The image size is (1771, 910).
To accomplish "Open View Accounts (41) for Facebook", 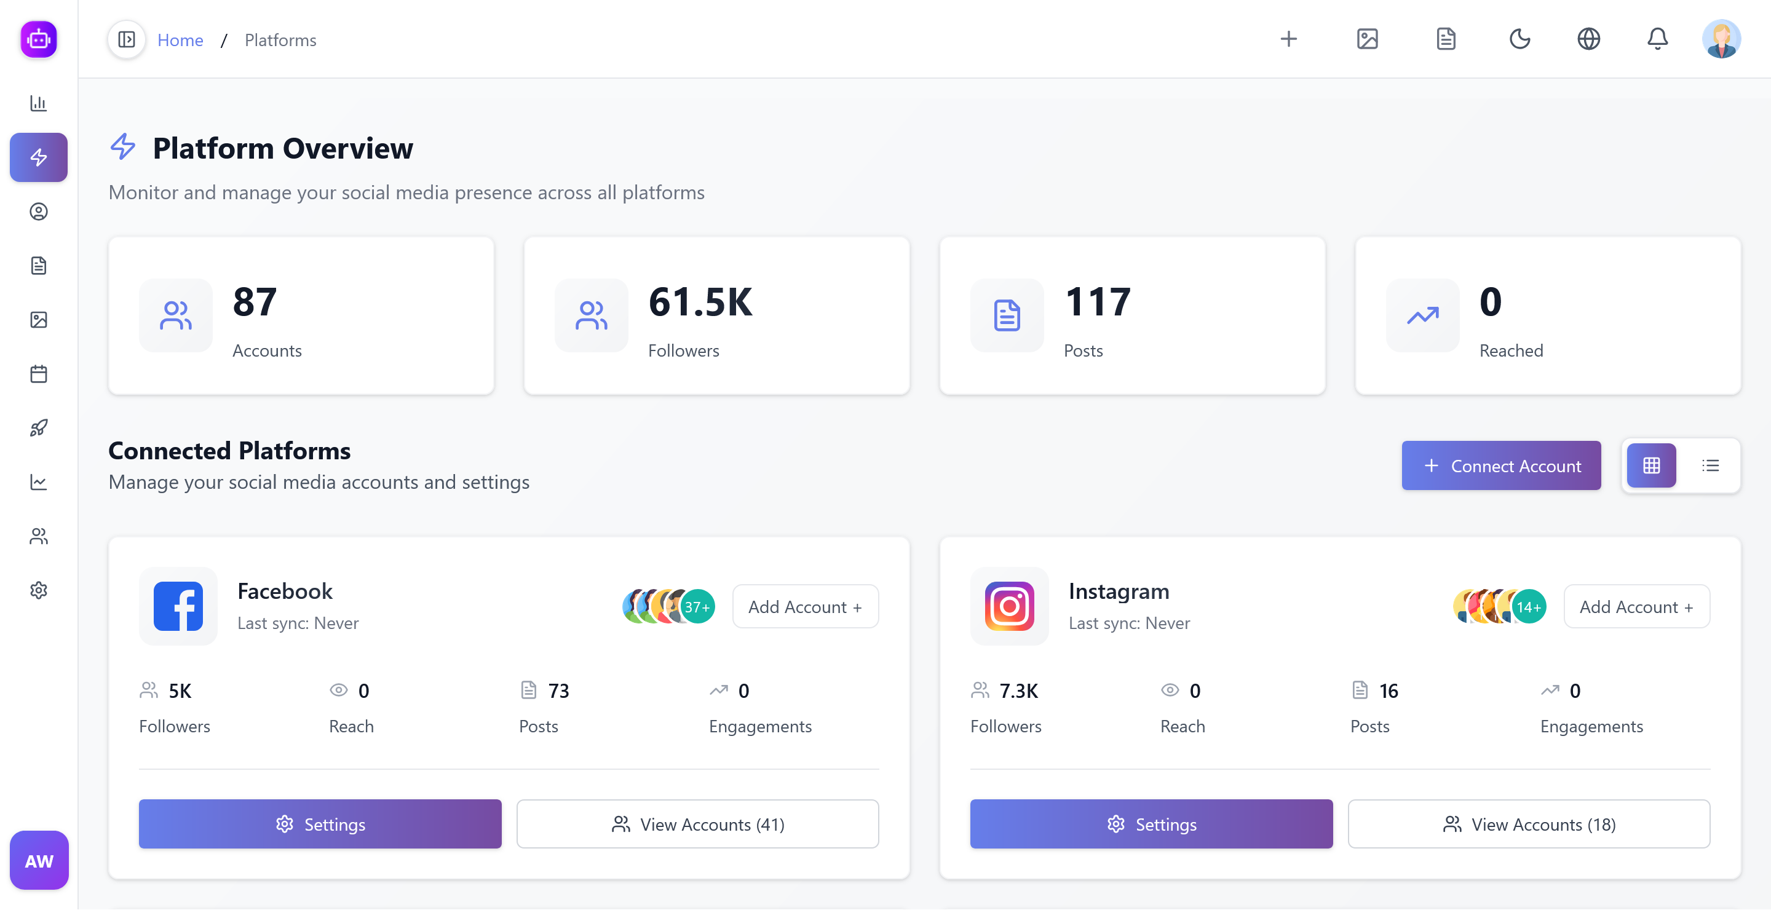I will pos(697,824).
